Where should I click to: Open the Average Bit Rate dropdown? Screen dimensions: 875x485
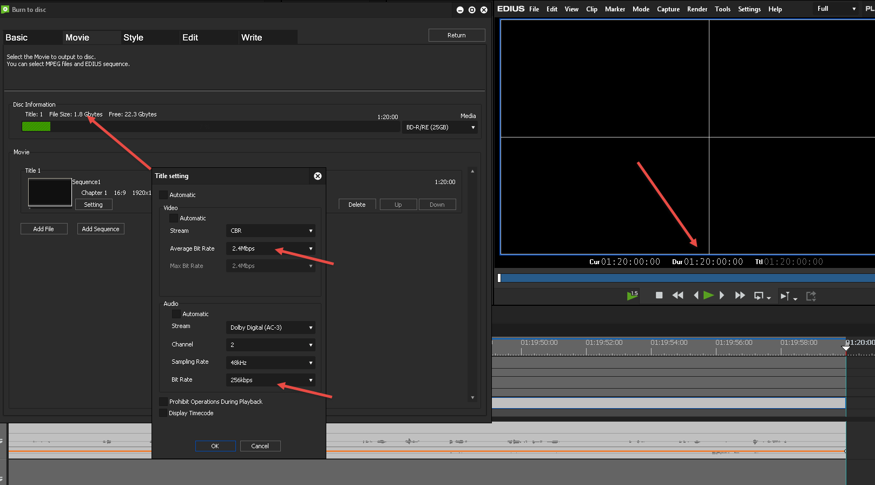click(x=271, y=248)
